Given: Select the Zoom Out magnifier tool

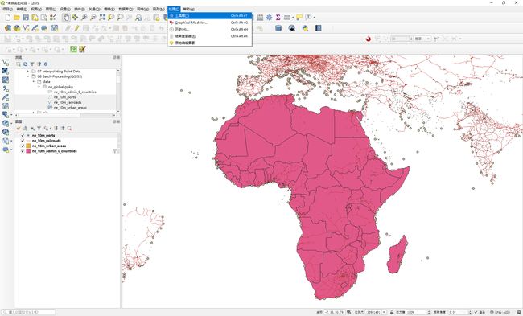Looking at the screenshot, I should [93, 18].
